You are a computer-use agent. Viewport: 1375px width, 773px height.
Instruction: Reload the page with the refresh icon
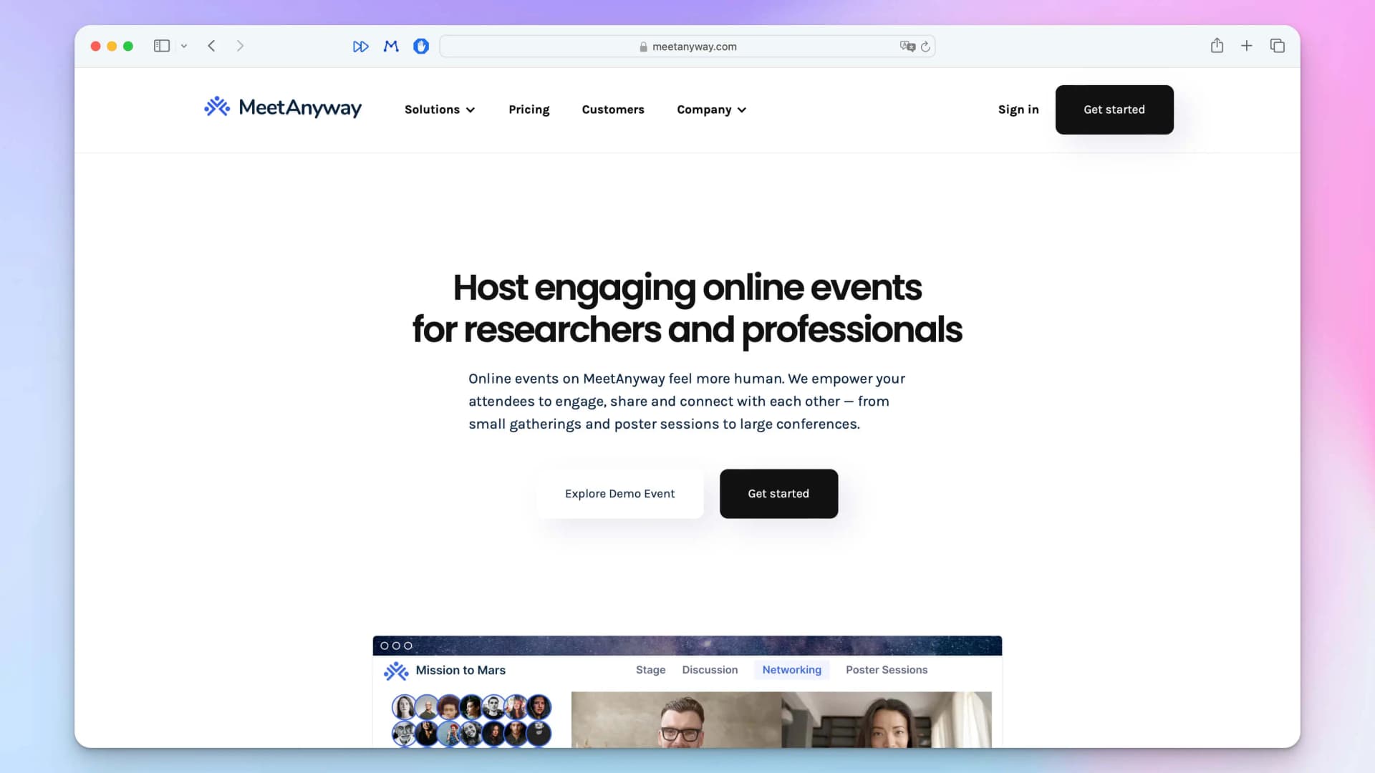coord(927,46)
